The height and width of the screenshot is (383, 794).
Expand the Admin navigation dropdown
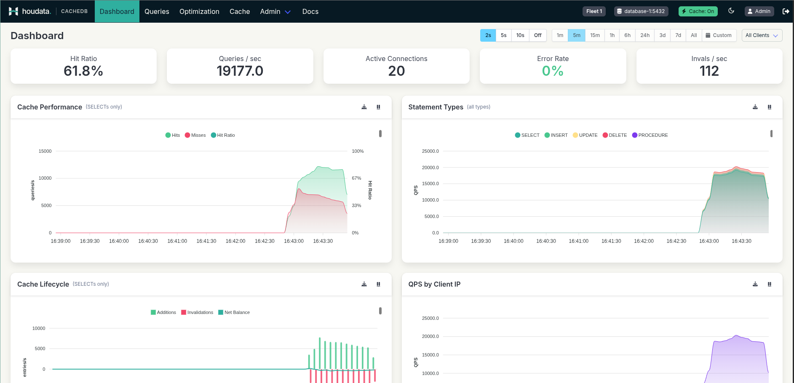[275, 11]
